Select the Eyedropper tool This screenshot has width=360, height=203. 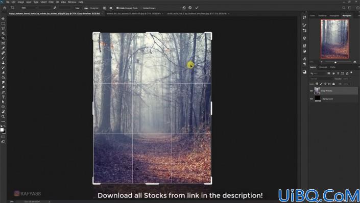click(3, 48)
